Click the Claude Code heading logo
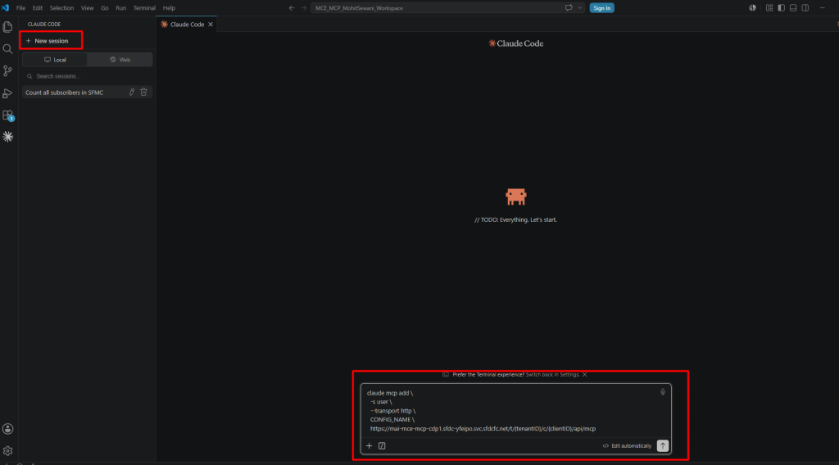The image size is (839, 465). [516, 43]
